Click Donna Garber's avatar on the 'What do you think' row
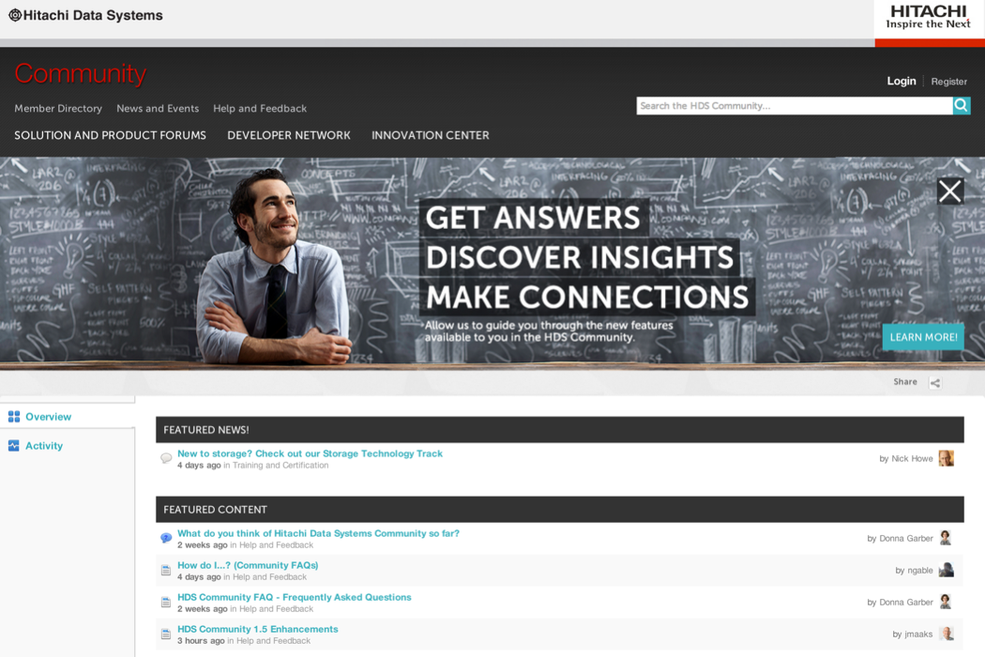The height and width of the screenshot is (657, 985). pos(946,538)
